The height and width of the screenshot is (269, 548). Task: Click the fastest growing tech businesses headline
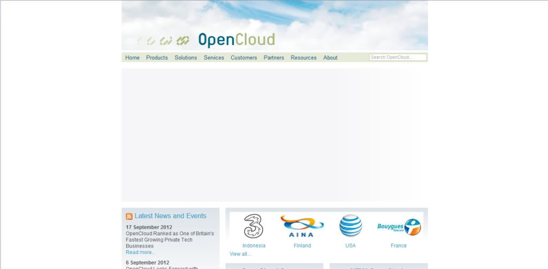170,240
